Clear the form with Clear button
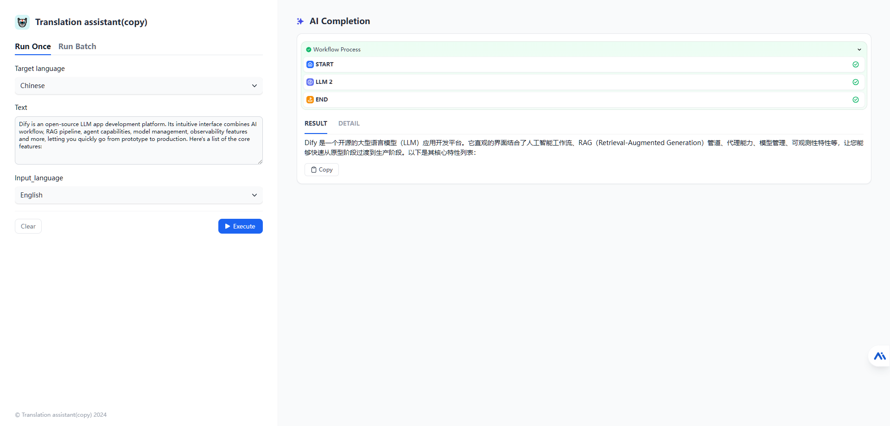The image size is (890, 426). coord(28,226)
